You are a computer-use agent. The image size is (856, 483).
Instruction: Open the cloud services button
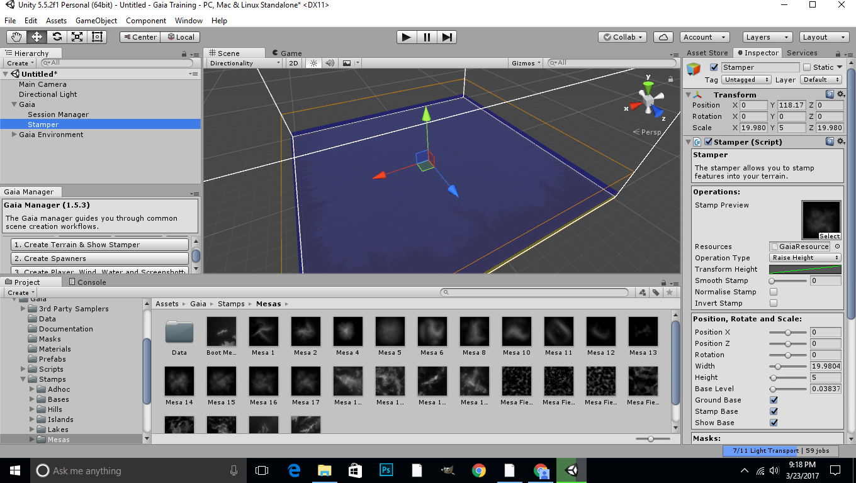(663, 37)
